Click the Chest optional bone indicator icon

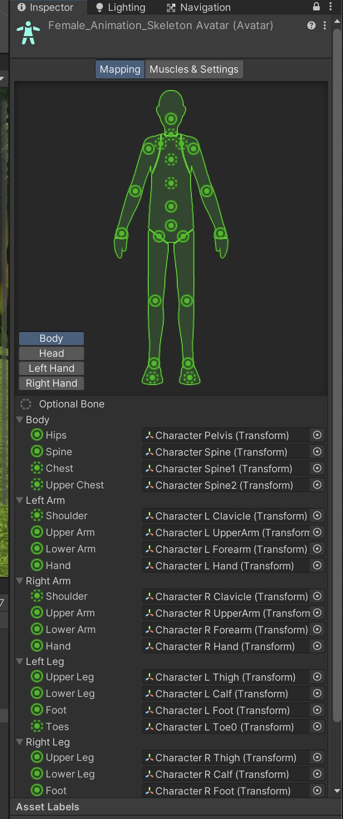pos(37,468)
